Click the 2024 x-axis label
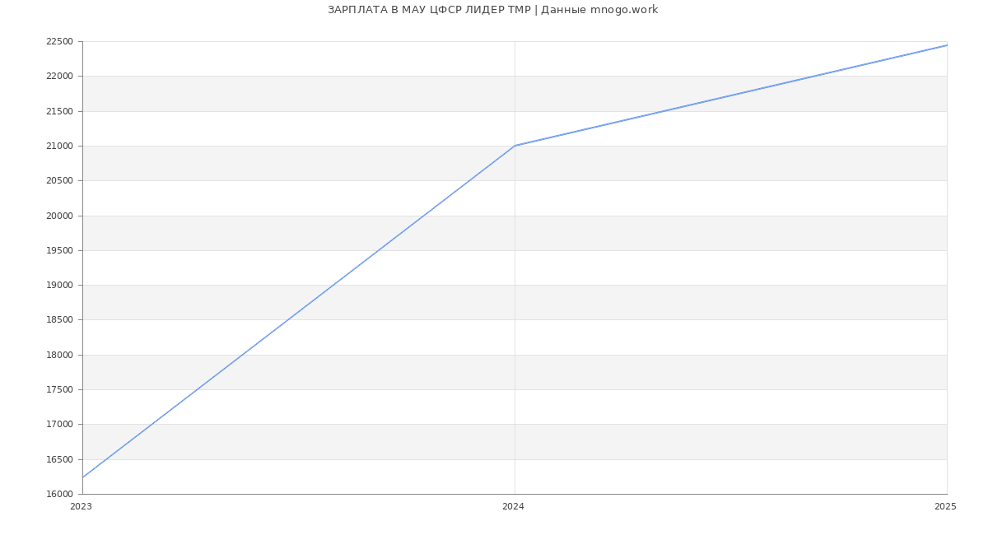The image size is (988, 535). click(x=513, y=507)
